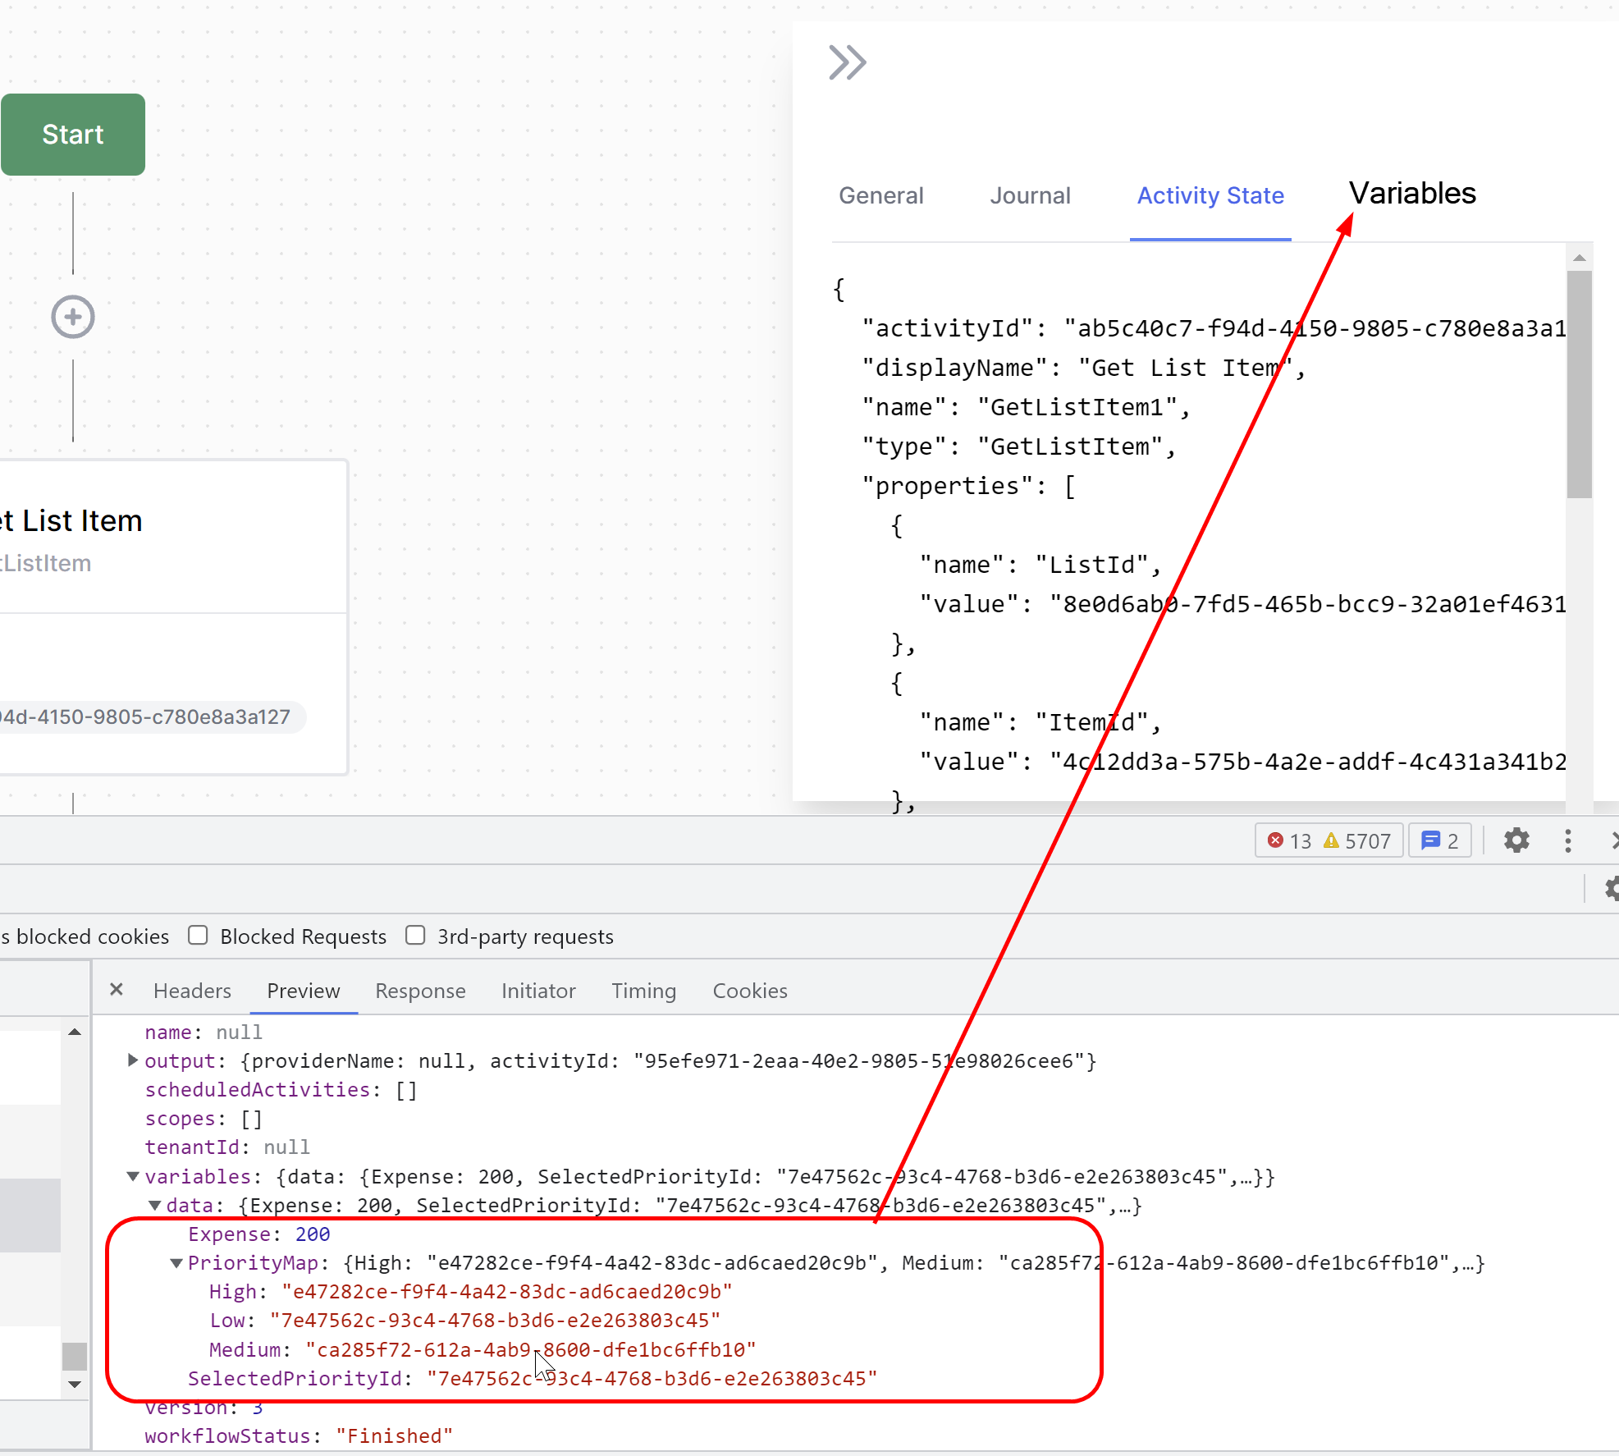Collapse the data node
The image size is (1619, 1456).
[x=154, y=1205]
